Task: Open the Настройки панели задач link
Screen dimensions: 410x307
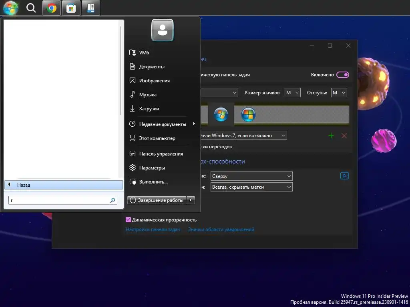Action: (x=153, y=229)
